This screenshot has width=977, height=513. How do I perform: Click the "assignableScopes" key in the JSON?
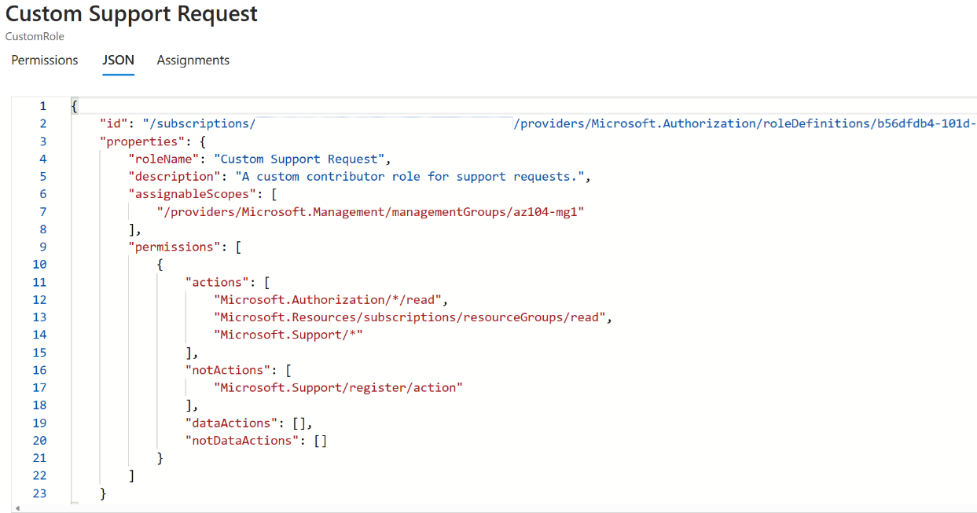[x=189, y=194]
